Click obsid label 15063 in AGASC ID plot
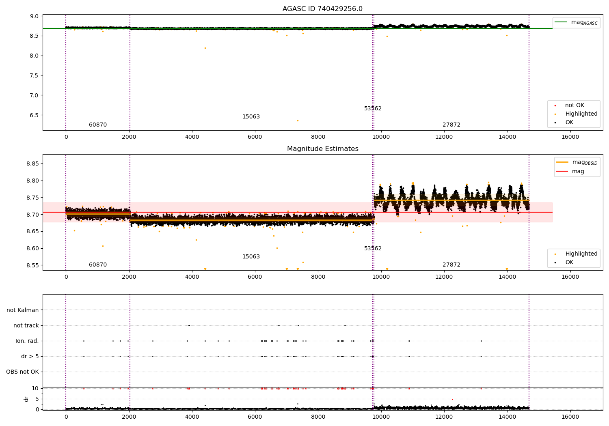Viewport: 609px width, 426px height. click(x=251, y=117)
